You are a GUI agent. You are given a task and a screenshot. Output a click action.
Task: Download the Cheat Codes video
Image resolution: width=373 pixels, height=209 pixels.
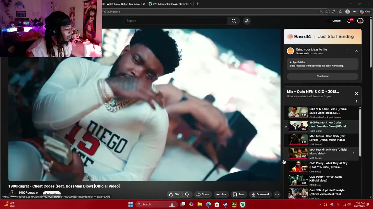260,194
